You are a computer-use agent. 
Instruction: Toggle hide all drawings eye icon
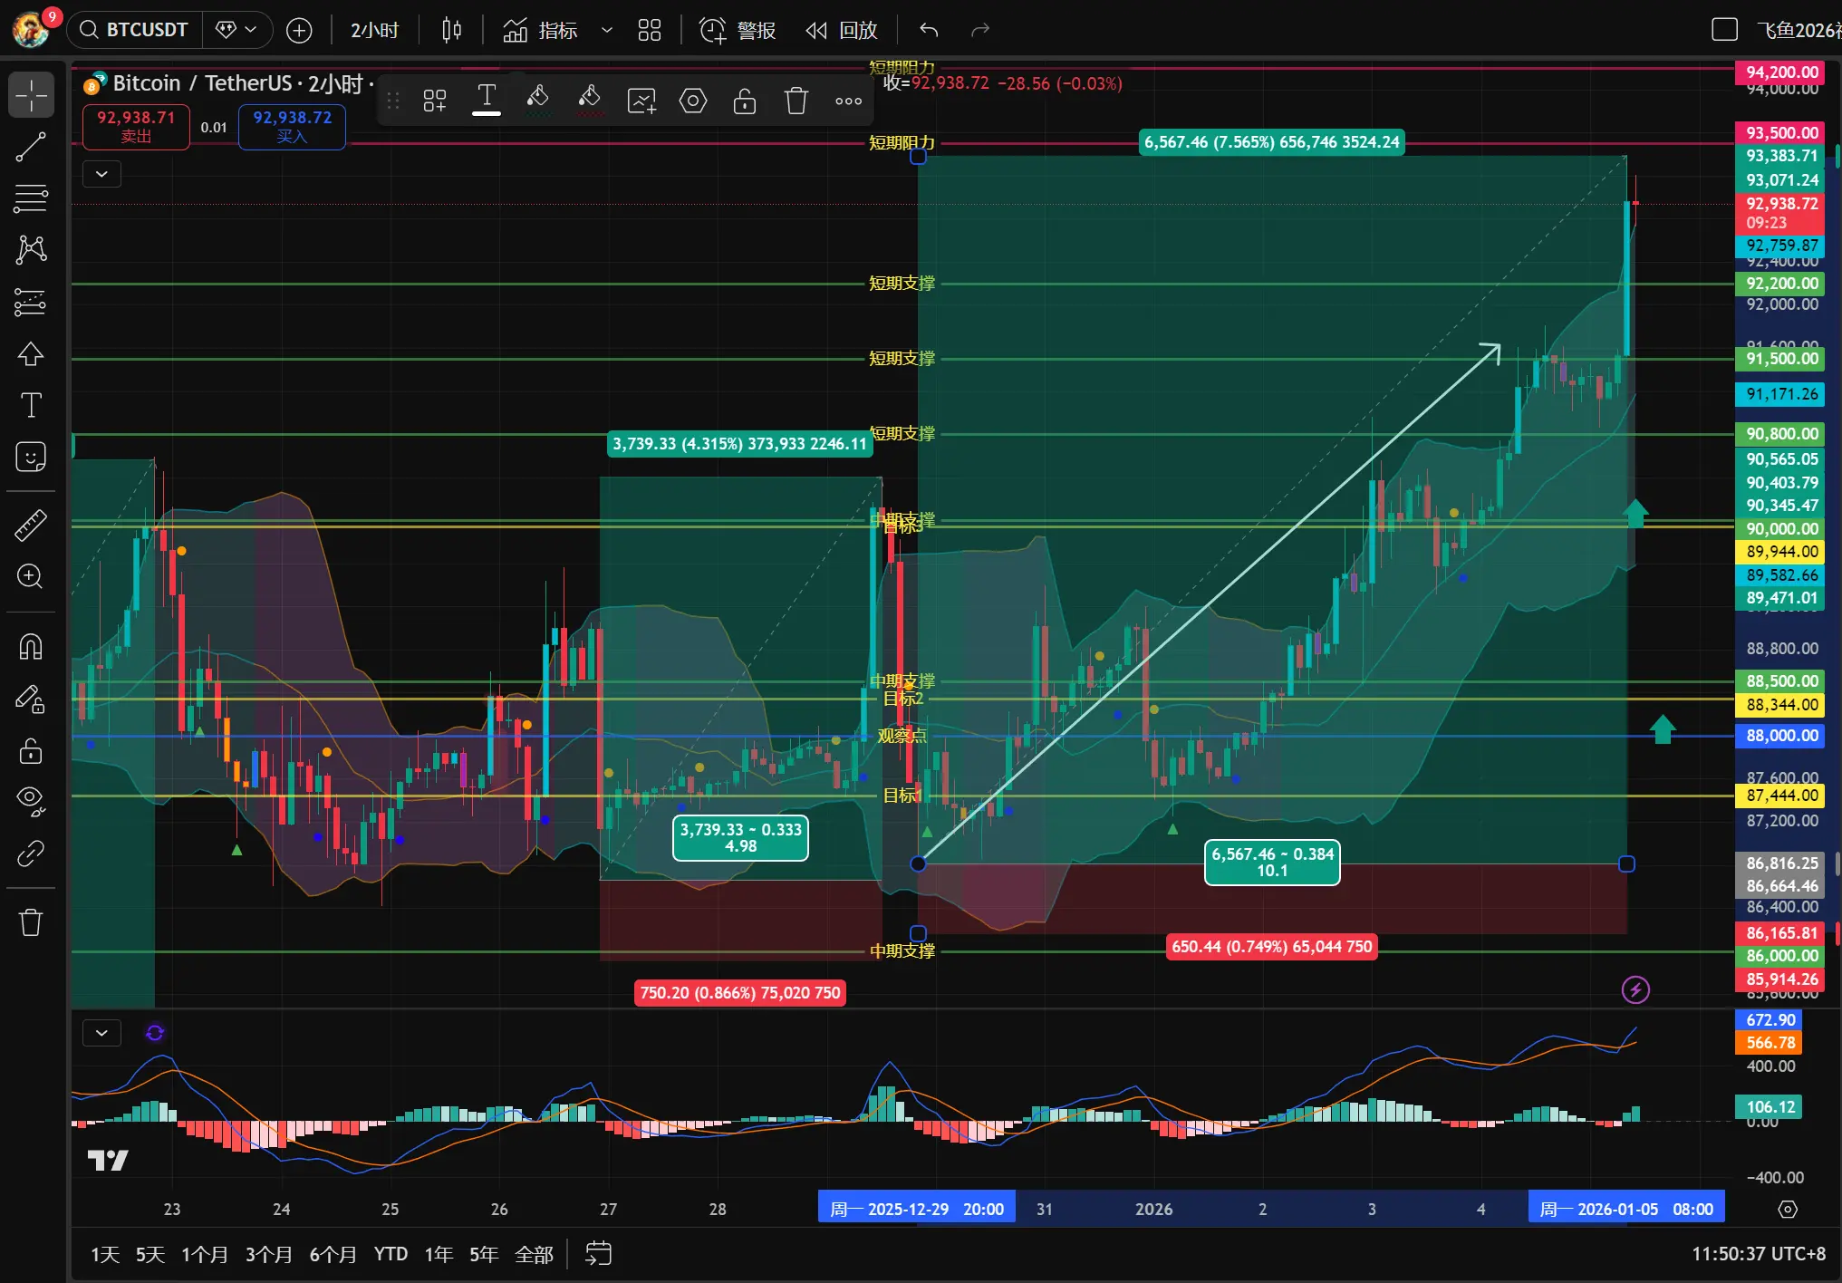pos(31,801)
